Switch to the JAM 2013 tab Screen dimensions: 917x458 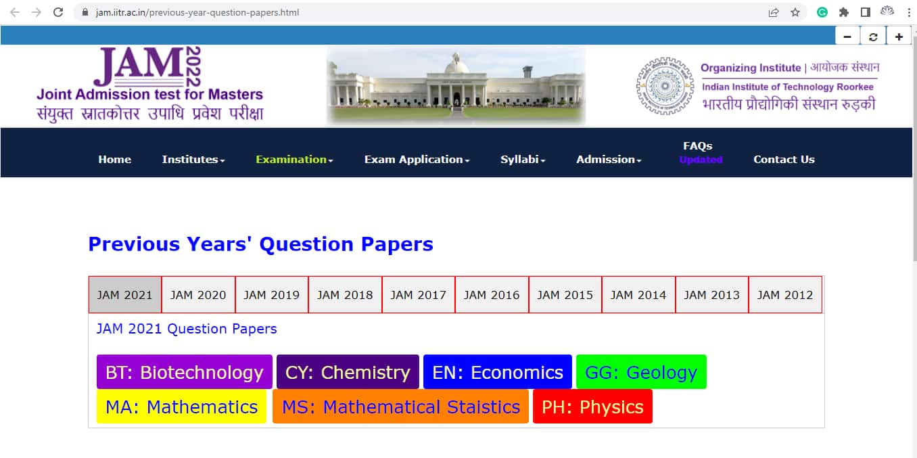(x=712, y=295)
